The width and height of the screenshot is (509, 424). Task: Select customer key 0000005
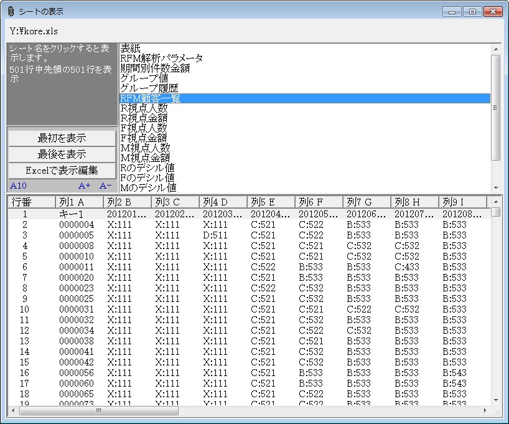pyautogui.click(x=77, y=235)
